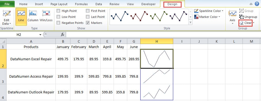
Task: Uncheck the Markers checkbox
Action: (88, 23)
